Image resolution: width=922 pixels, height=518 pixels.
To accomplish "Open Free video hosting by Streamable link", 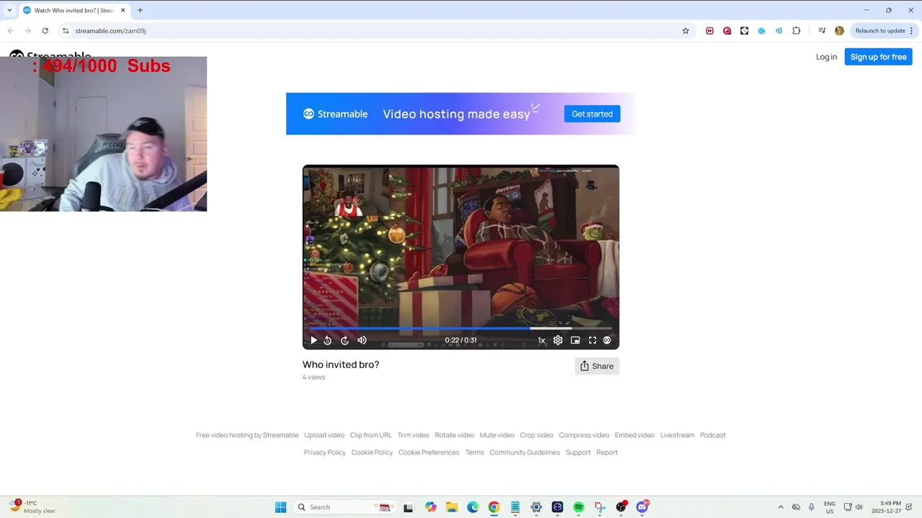I will pyautogui.click(x=247, y=435).
